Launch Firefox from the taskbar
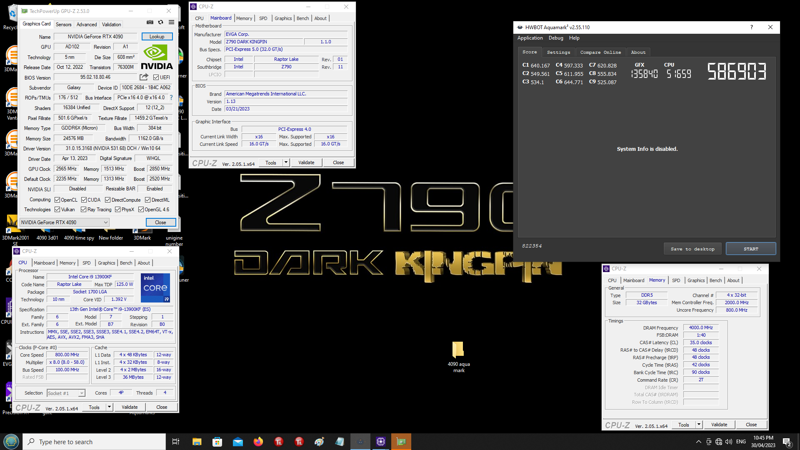Viewport: 800px width, 450px height. 258,442
